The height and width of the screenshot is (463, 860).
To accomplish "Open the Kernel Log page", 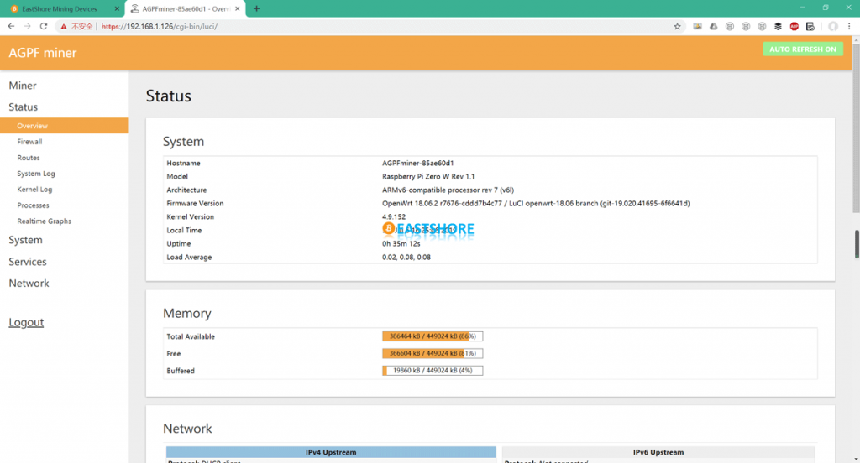I will (34, 190).
